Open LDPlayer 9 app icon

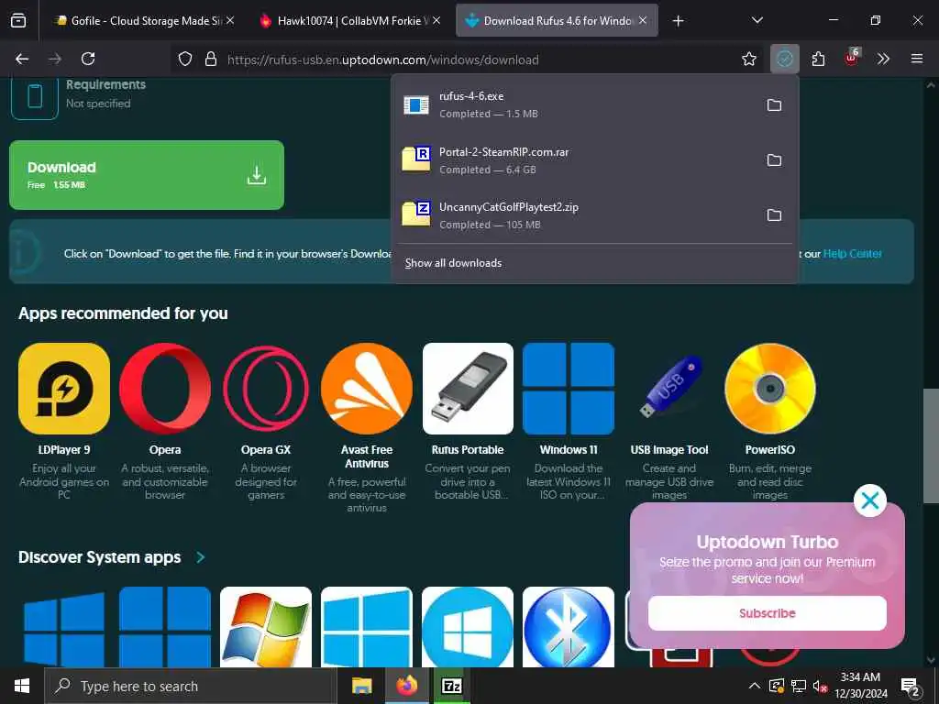coord(64,389)
